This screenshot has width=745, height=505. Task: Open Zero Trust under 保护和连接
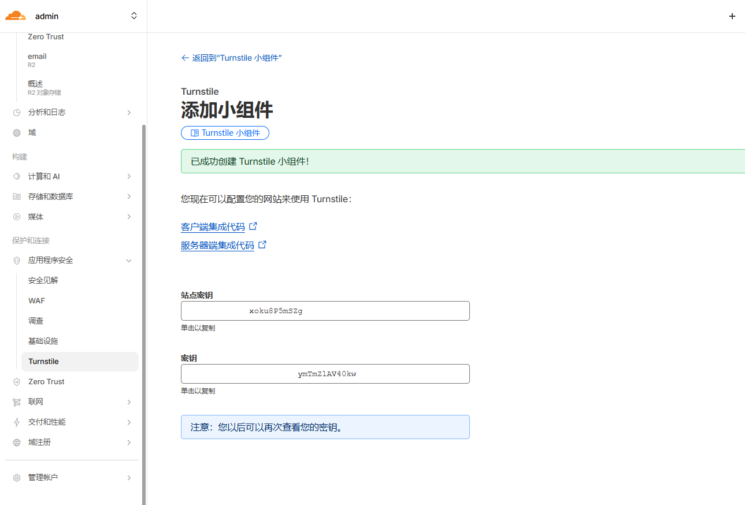(46, 382)
